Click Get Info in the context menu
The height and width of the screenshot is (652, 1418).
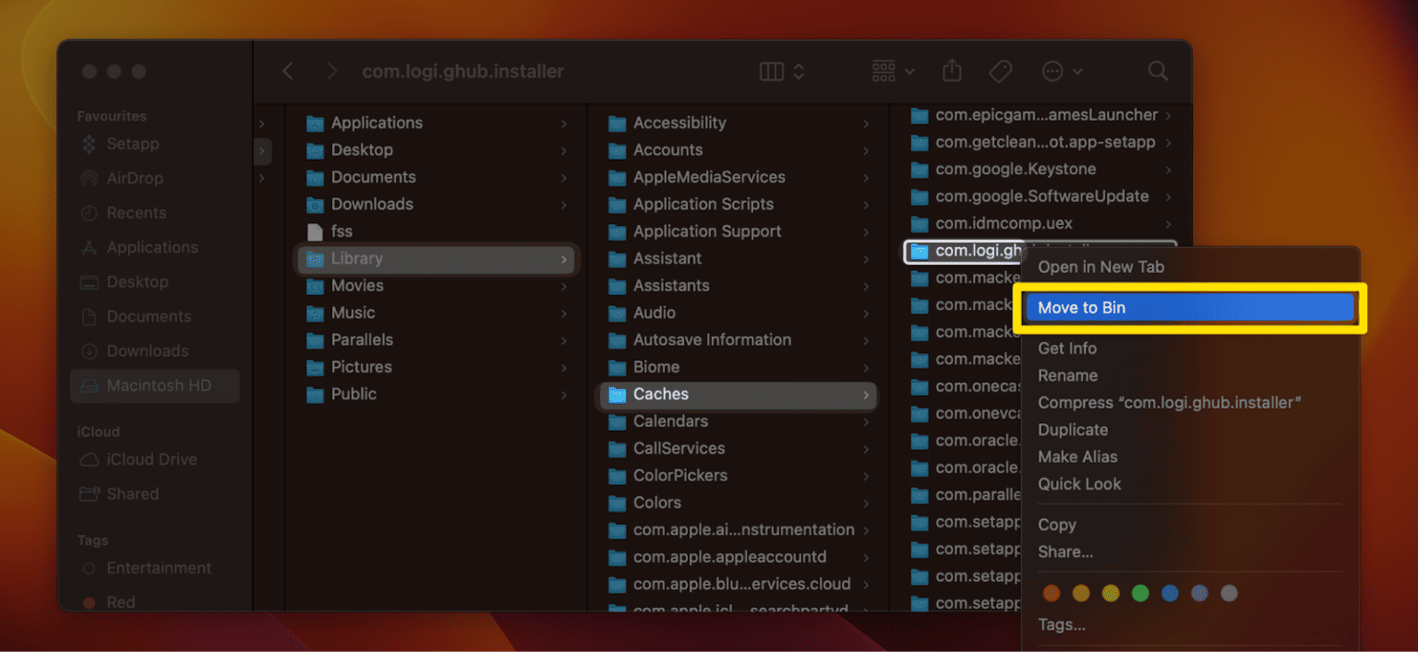coord(1068,348)
